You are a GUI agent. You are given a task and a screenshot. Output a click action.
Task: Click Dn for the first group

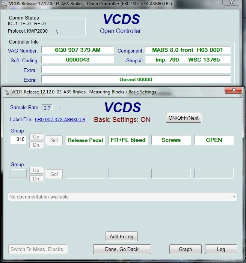36,145
